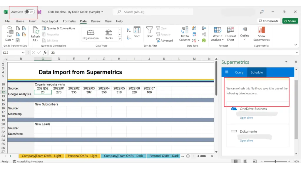The width and height of the screenshot is (301, 169).
Task: Click the Flash Fill icon
Action: point(194,28)
